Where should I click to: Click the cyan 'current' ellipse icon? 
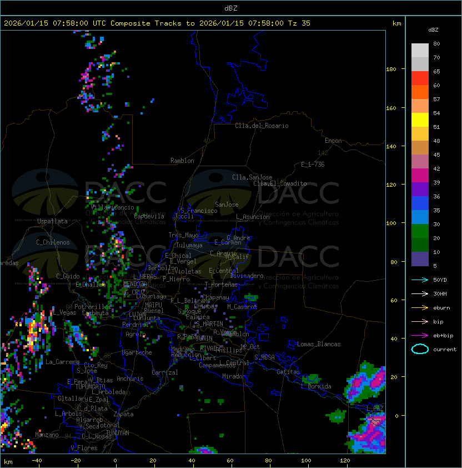pyautogui.click(x=420, y=349)
